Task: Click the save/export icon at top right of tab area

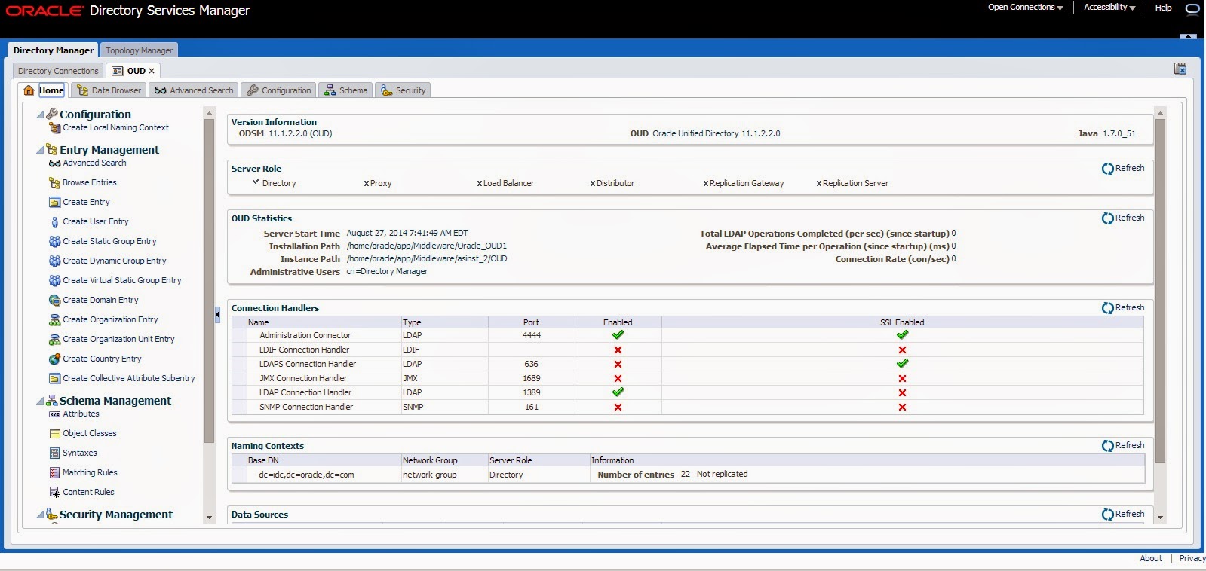Action: tap(1180, 69)
